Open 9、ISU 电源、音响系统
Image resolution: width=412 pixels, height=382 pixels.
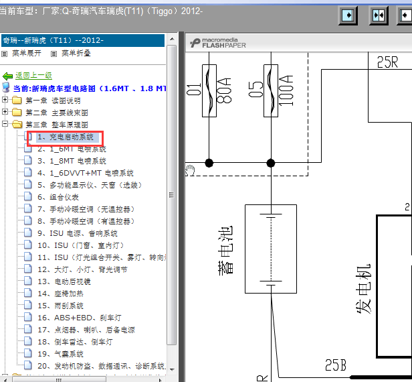[78, 233]
